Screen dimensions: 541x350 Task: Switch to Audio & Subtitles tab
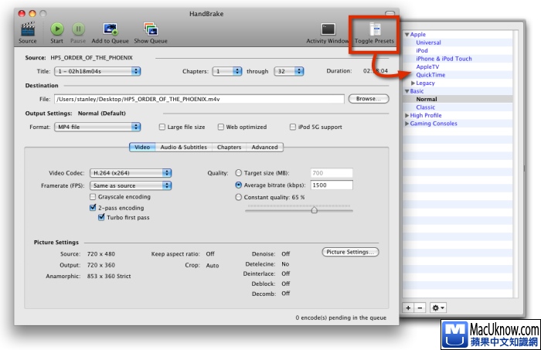coord(184,148)
